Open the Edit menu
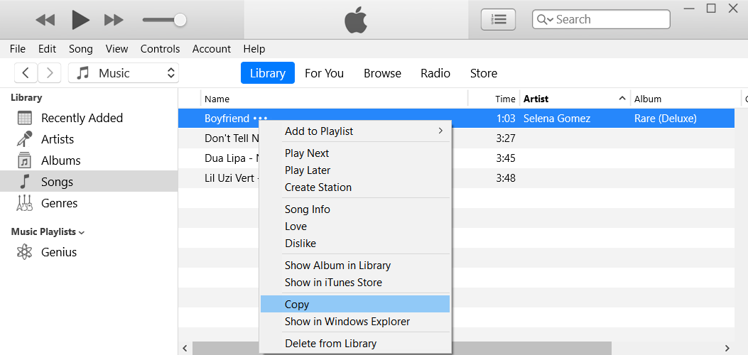 coord(47,48)
